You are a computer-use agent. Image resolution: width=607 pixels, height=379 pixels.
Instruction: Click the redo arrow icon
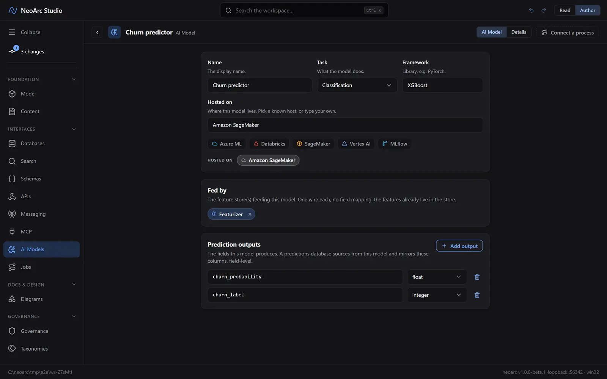[x=544, y=10]
